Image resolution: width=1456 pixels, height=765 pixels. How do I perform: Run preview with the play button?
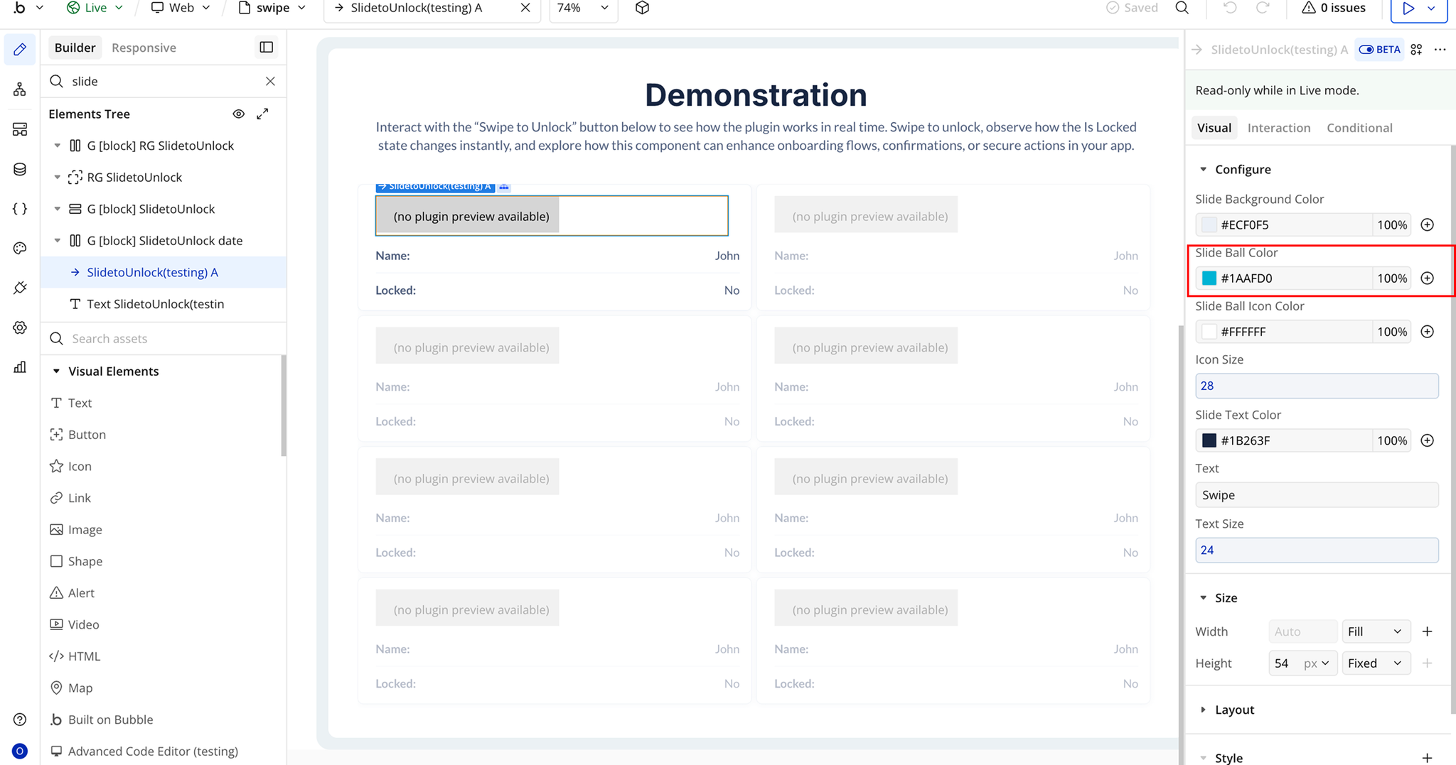[1408, 8]
